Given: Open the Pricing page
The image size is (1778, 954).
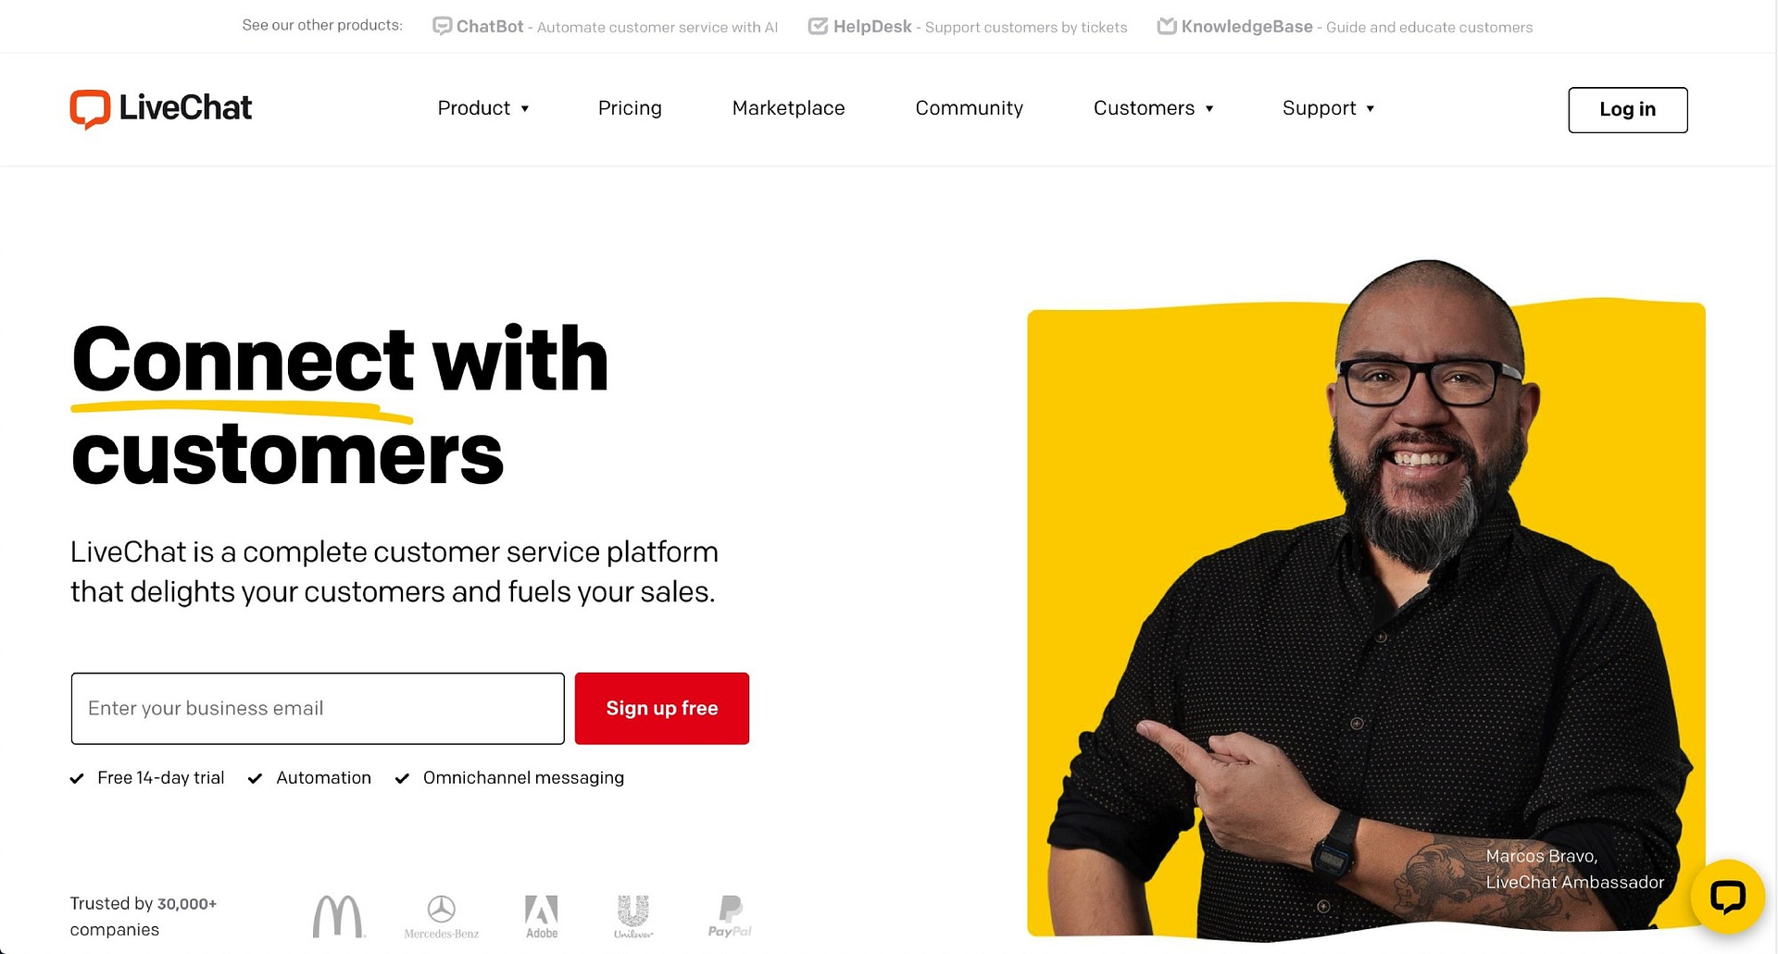Looking at the screenshot, I should pos(630,108).
